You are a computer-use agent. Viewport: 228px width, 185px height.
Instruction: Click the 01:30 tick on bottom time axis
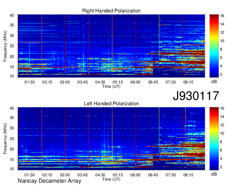(30, 175)
